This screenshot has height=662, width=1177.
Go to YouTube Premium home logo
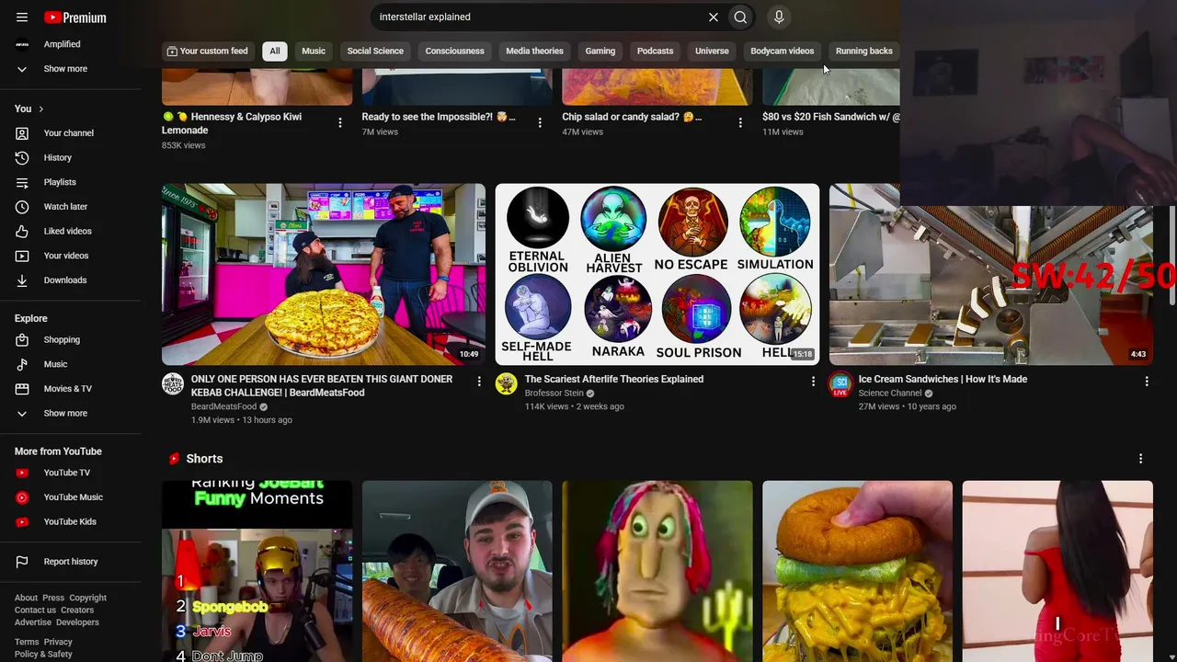click(75, 17)
